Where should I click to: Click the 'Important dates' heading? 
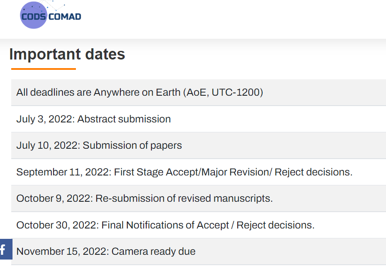pyautogui.click(x=67, y=54)
